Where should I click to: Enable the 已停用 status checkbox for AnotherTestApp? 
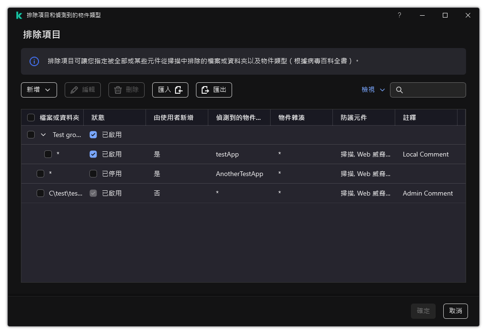point(93,173)
